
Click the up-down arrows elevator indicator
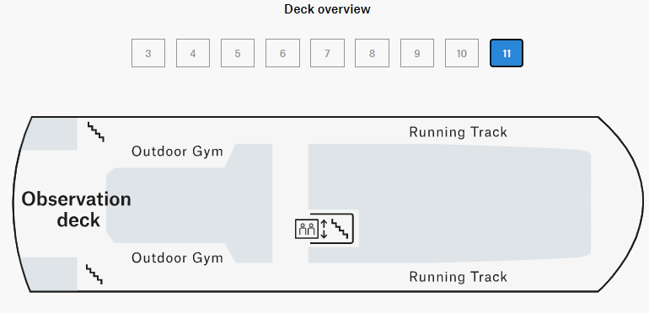point(324,229)
